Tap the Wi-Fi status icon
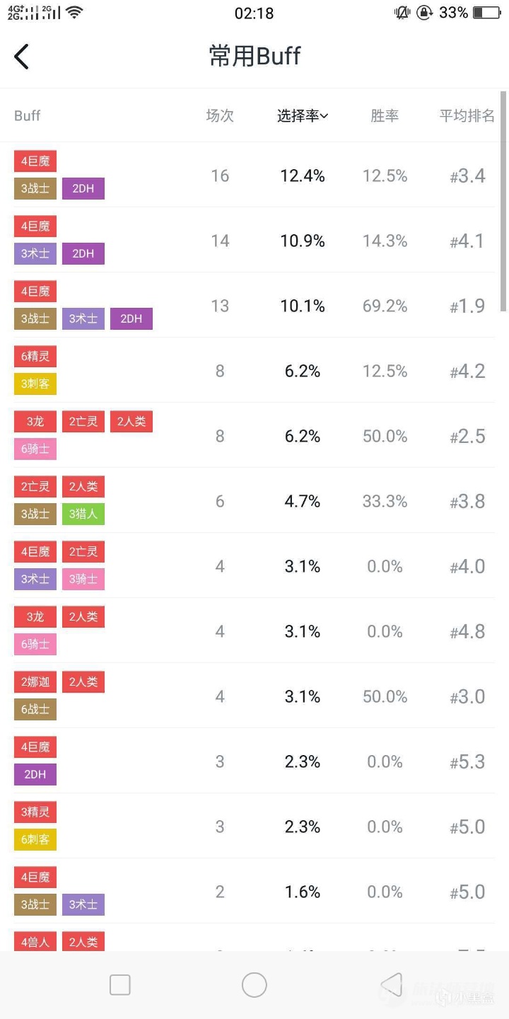 (74, 12)
